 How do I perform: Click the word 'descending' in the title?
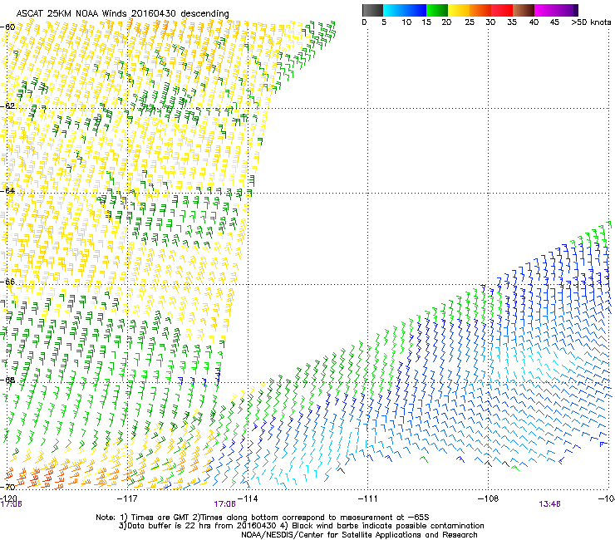(204, 14)
